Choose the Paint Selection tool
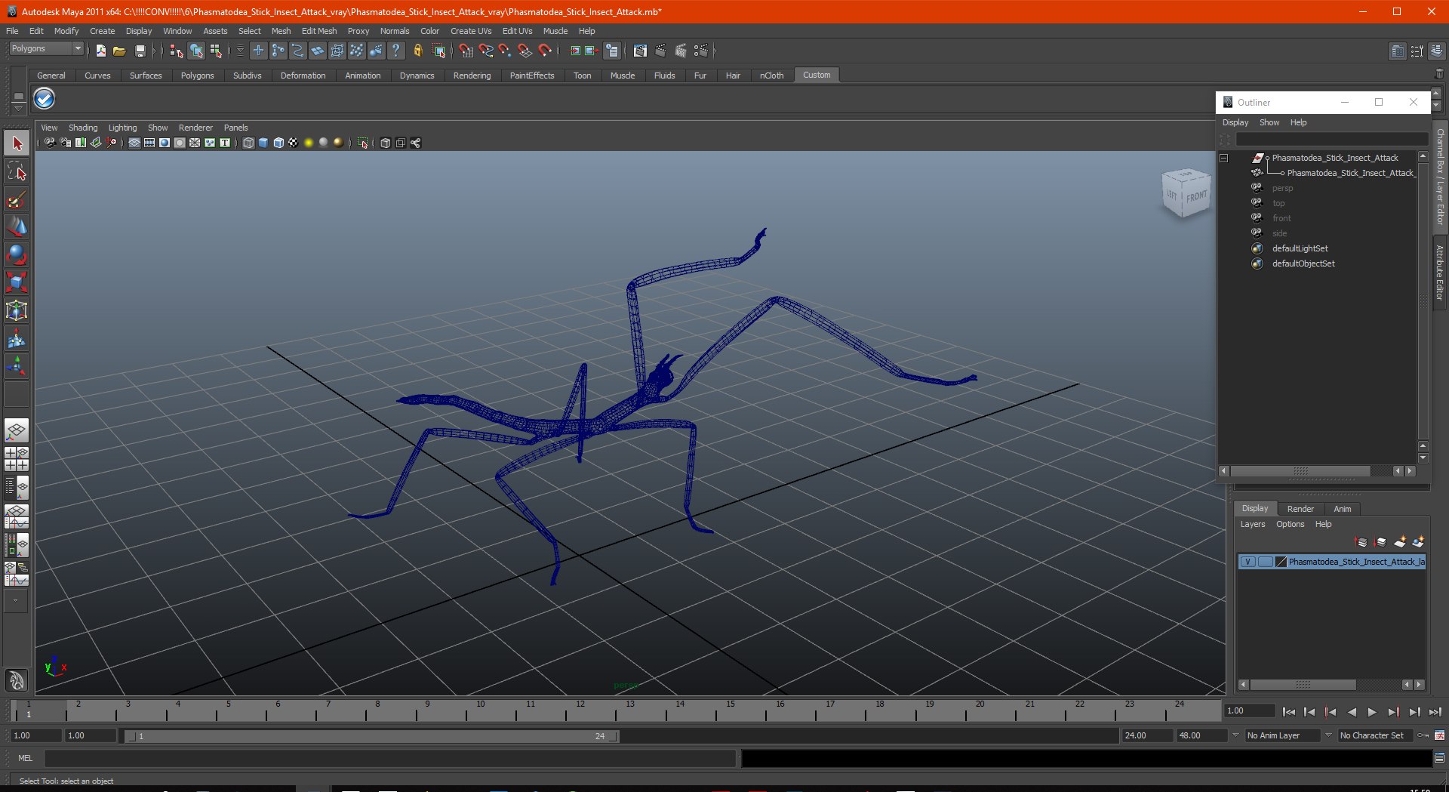The image size is (1449, 792). pyautogui.click(x=17, y=199)
